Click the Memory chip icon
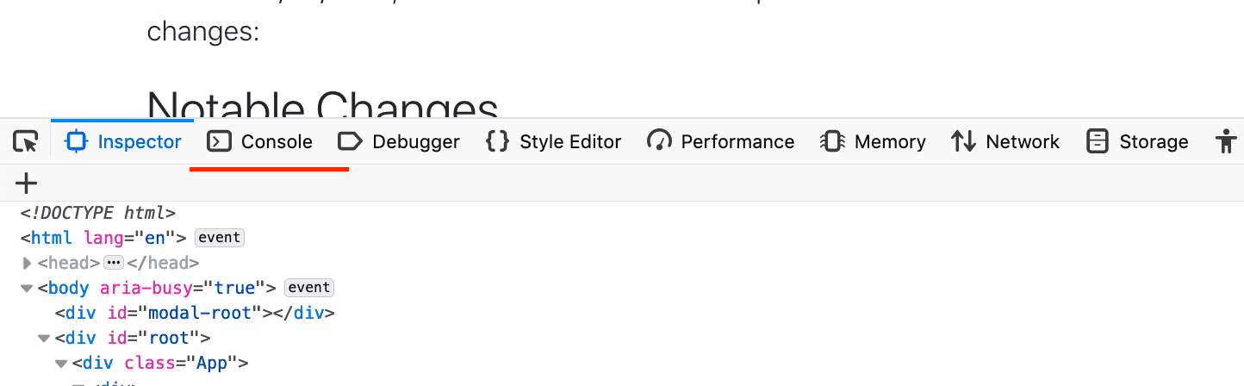1244x386 pixels. pyautogui.click(x=832, y=142)
